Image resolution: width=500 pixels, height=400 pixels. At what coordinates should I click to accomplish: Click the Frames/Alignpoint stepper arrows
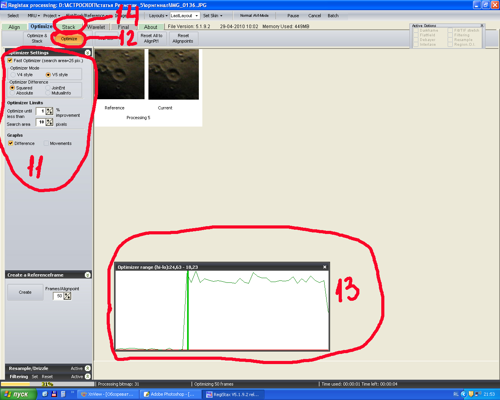(x=68, y=296)
